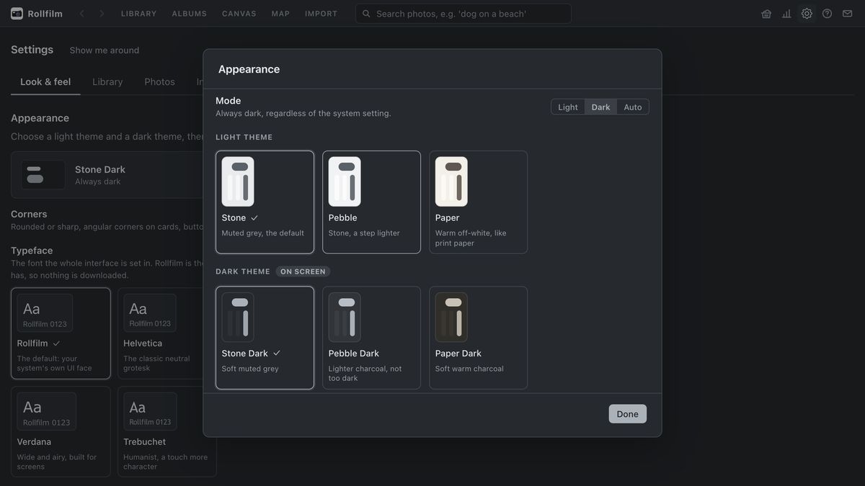The width and height of the screenshot is (865, 486).
Task: Click the Stone Dark swatch thumbnail in dialog
Action: 238,318
